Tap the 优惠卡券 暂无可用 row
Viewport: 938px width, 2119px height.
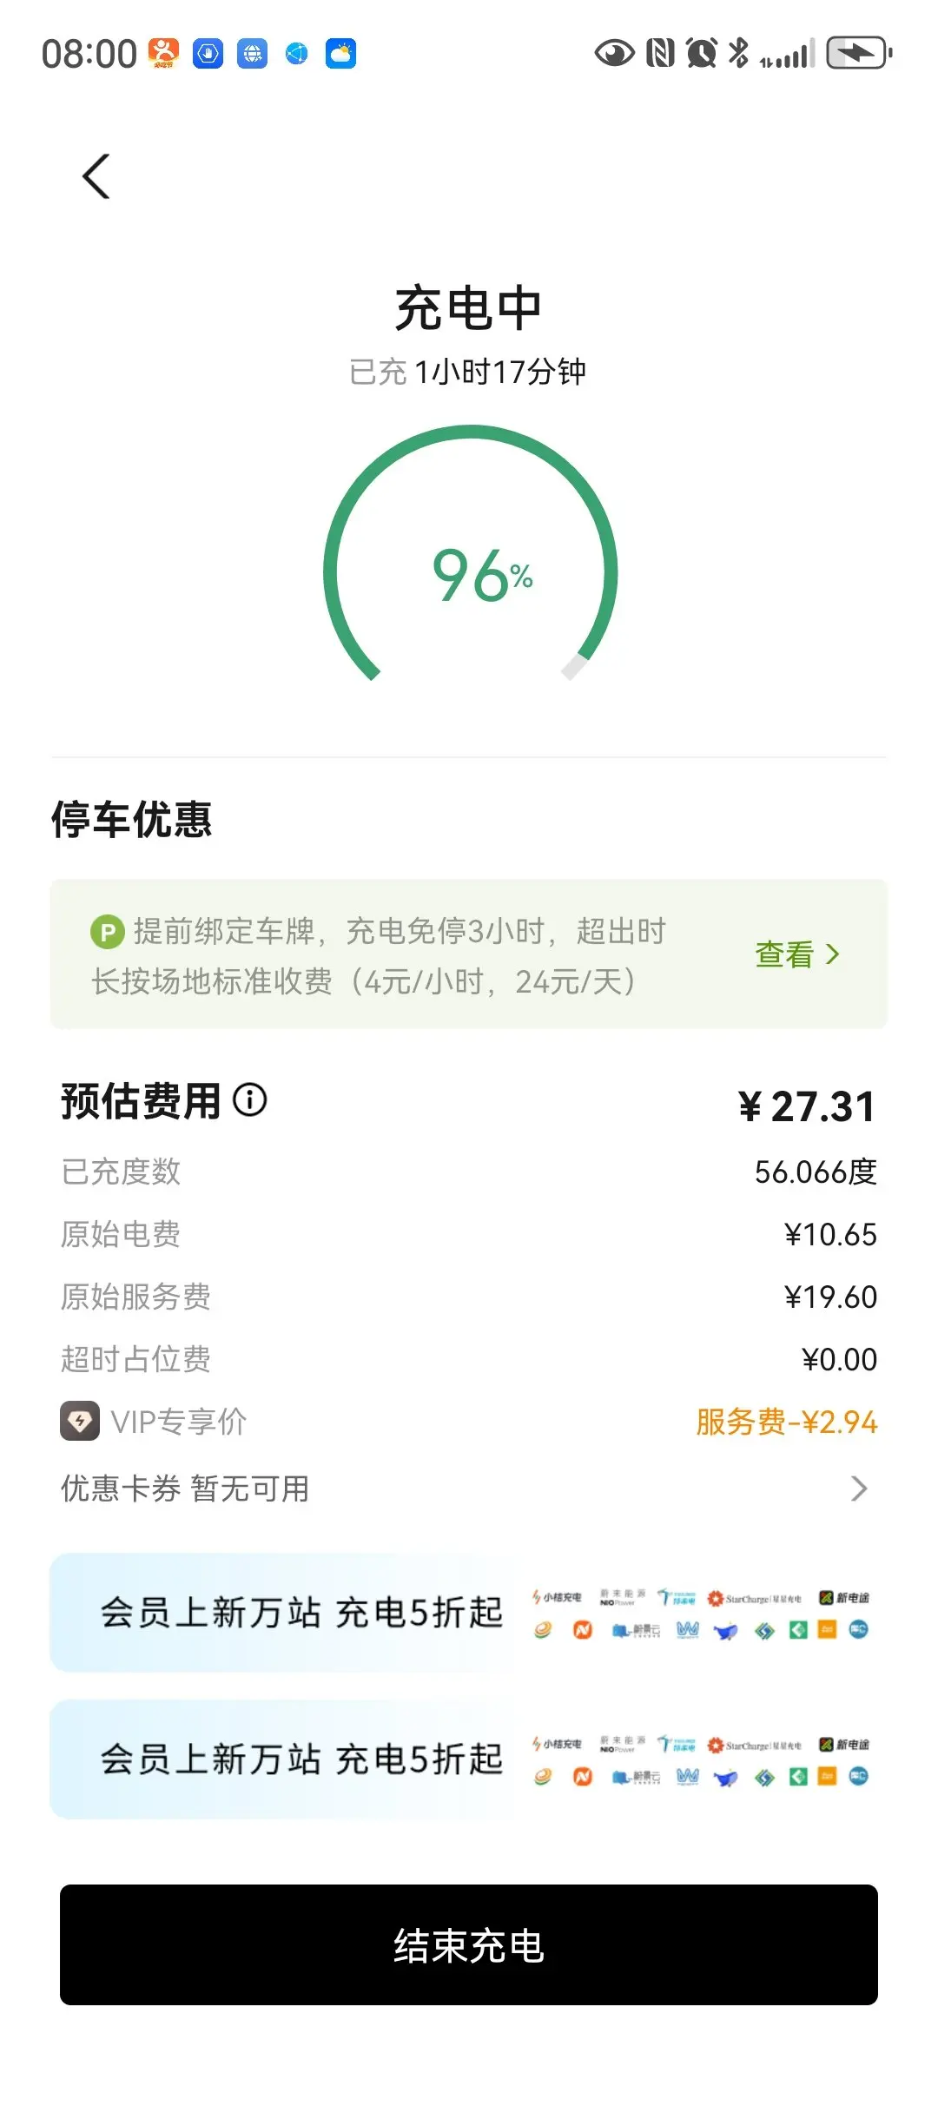[x=469, y=1489]
